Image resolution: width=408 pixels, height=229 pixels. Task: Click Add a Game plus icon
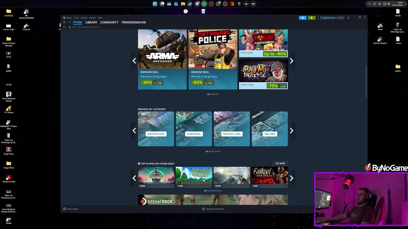tap(64, 209)
